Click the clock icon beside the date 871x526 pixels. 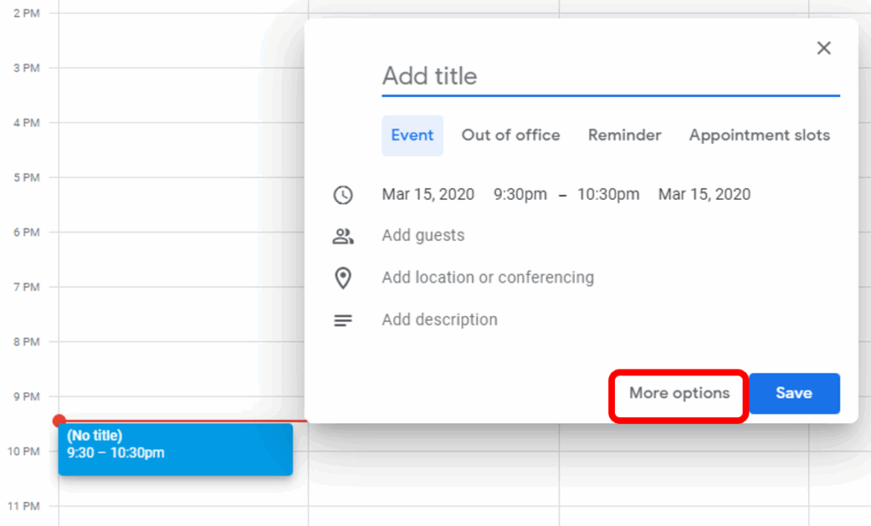(x=343, y=195)
